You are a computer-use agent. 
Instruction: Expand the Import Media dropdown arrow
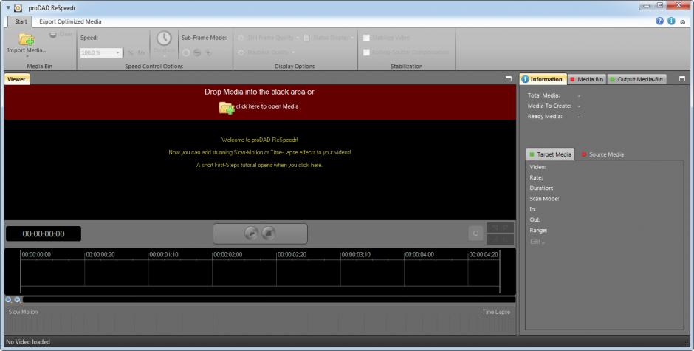27,56
